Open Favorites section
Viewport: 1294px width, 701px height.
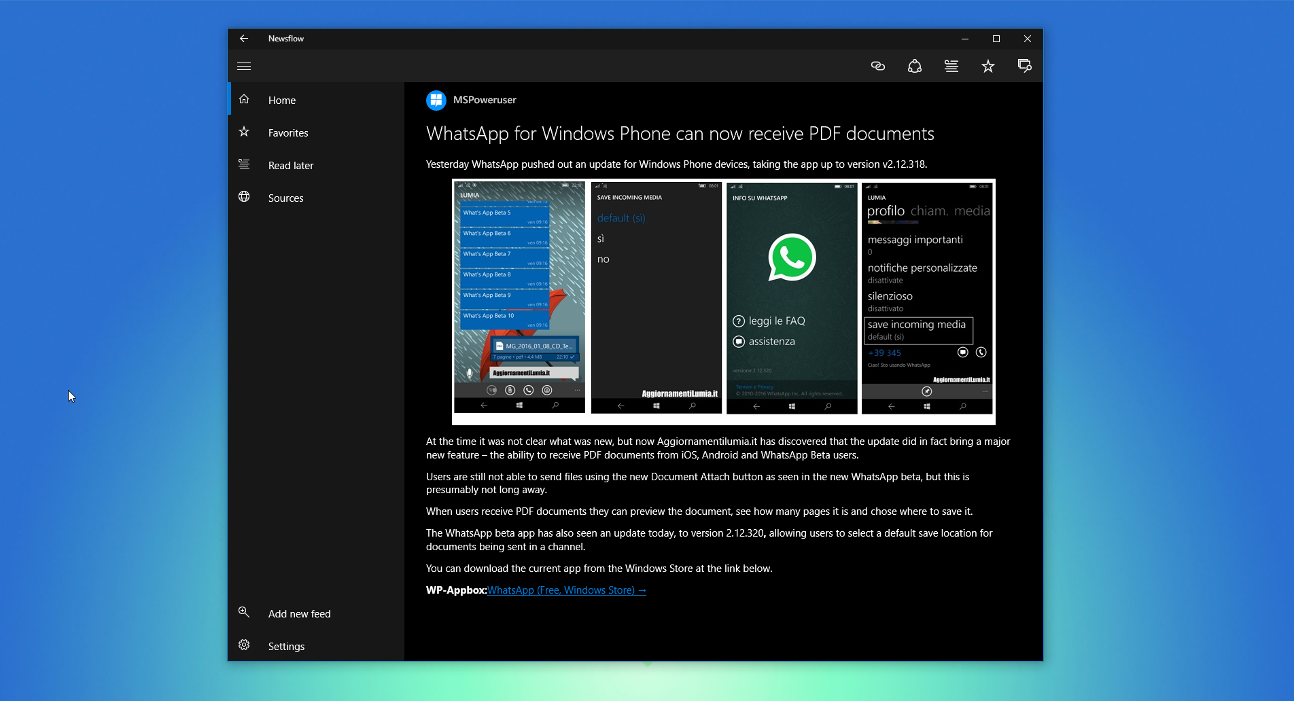tap(316, 132)
